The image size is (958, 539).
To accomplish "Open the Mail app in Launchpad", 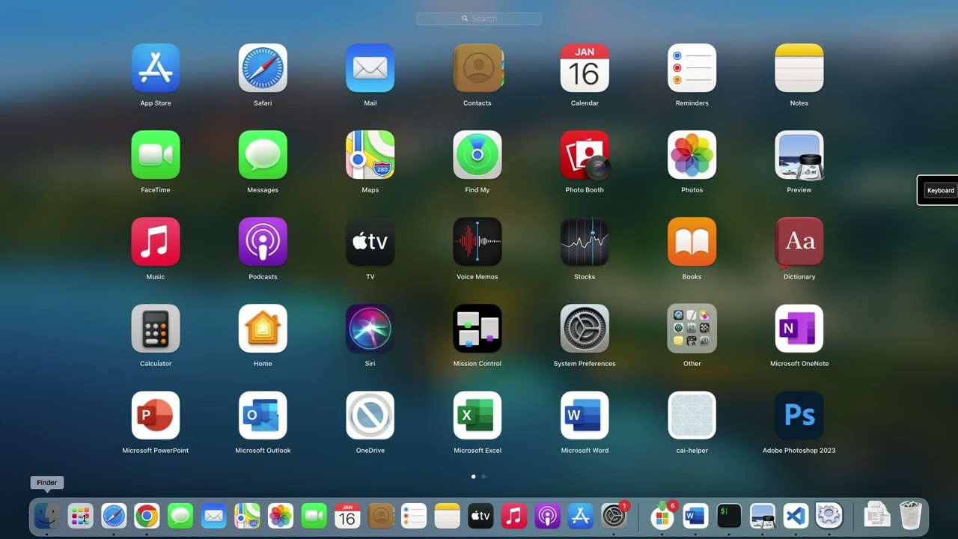I will 370,68.
